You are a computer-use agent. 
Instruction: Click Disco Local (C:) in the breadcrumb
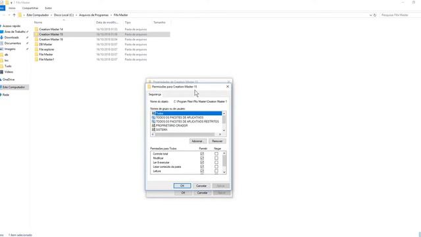(64, 15)
